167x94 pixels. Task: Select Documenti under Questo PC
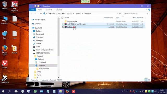coord(40,34)
